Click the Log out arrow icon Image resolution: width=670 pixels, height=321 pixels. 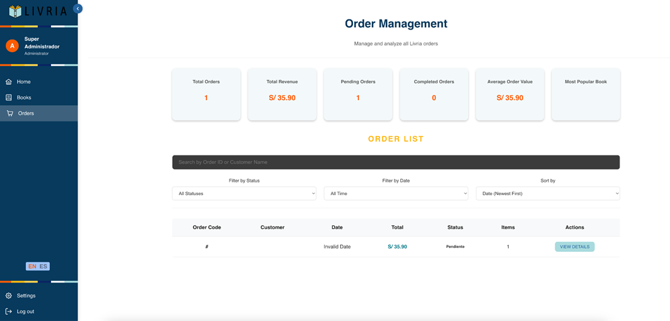(9, 311)
